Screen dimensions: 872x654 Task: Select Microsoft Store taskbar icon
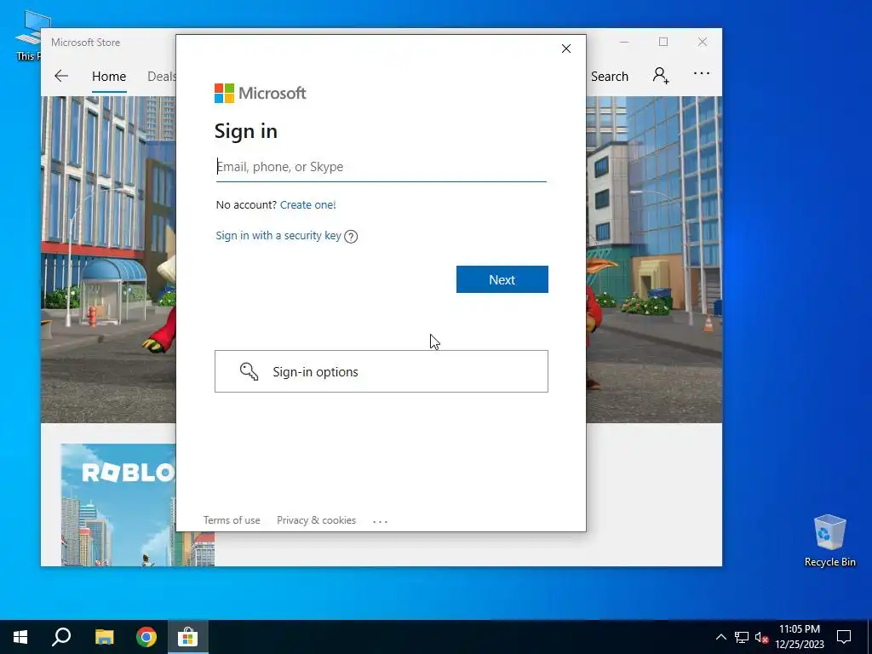point(188,637)
